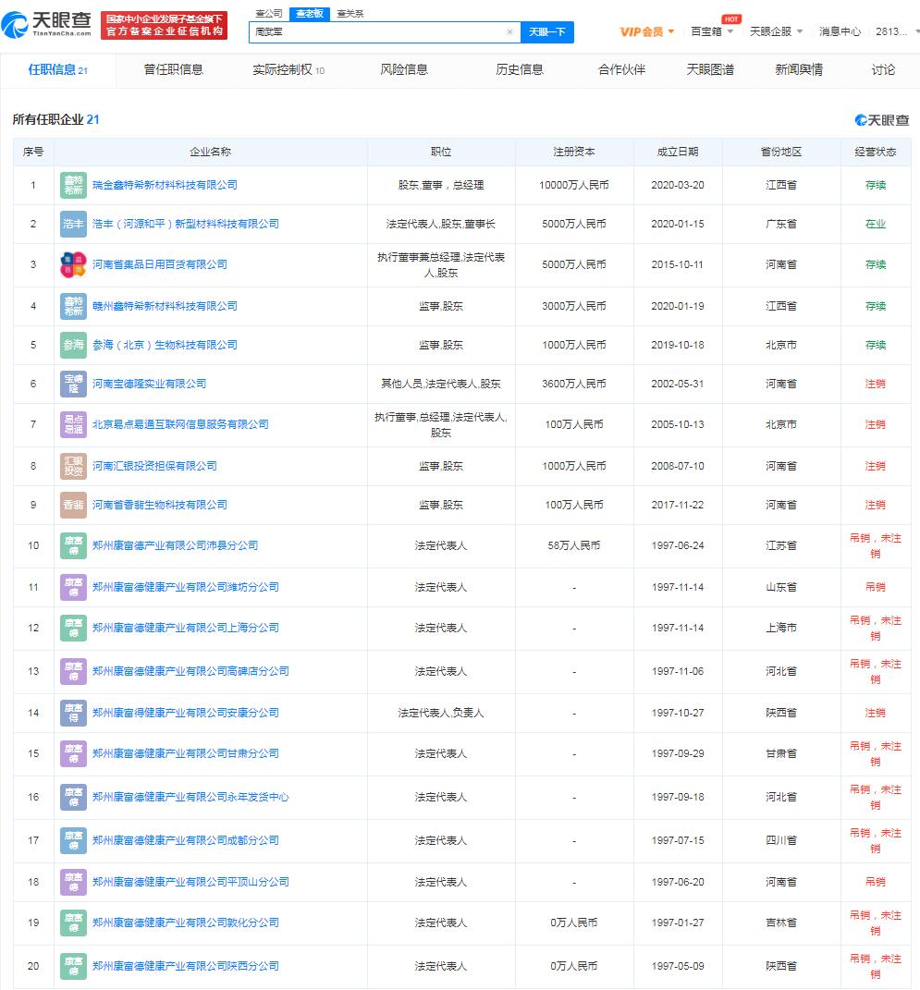Screen dimensions: 920x990
Task: Expand the user account 2813... menu
Action: click(x=897, y=31)
